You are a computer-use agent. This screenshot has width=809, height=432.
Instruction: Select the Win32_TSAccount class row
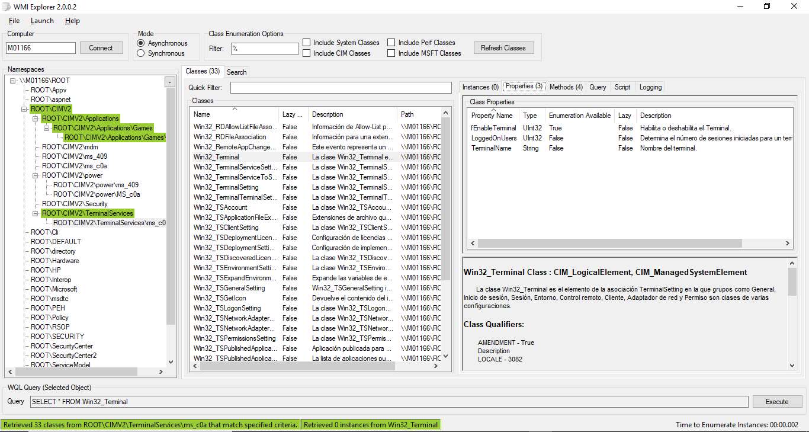tap(316, 207)
